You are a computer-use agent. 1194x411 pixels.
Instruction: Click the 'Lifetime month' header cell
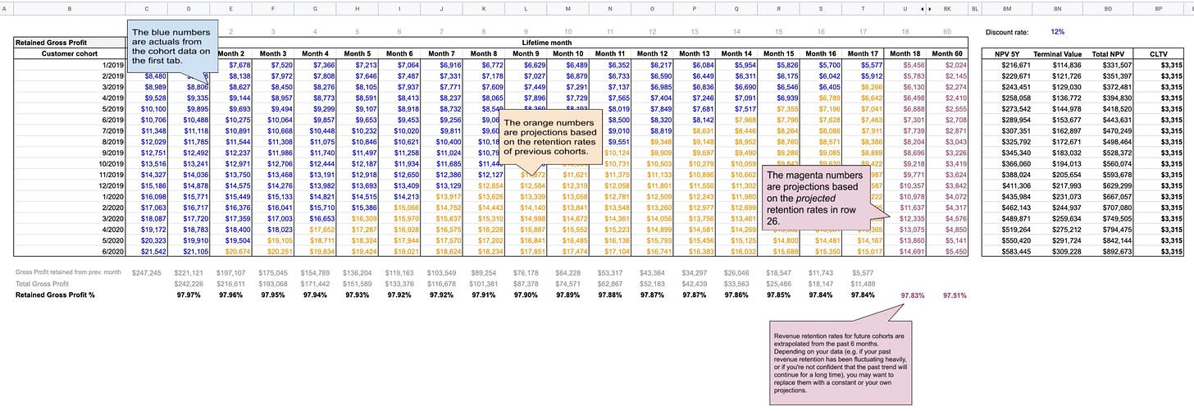click(547, 42)
